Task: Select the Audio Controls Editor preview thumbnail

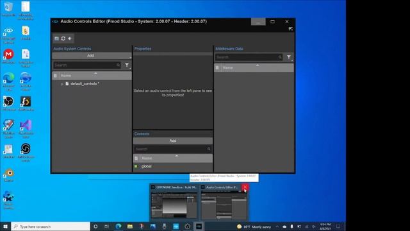Action: click(x=224, y=205)
